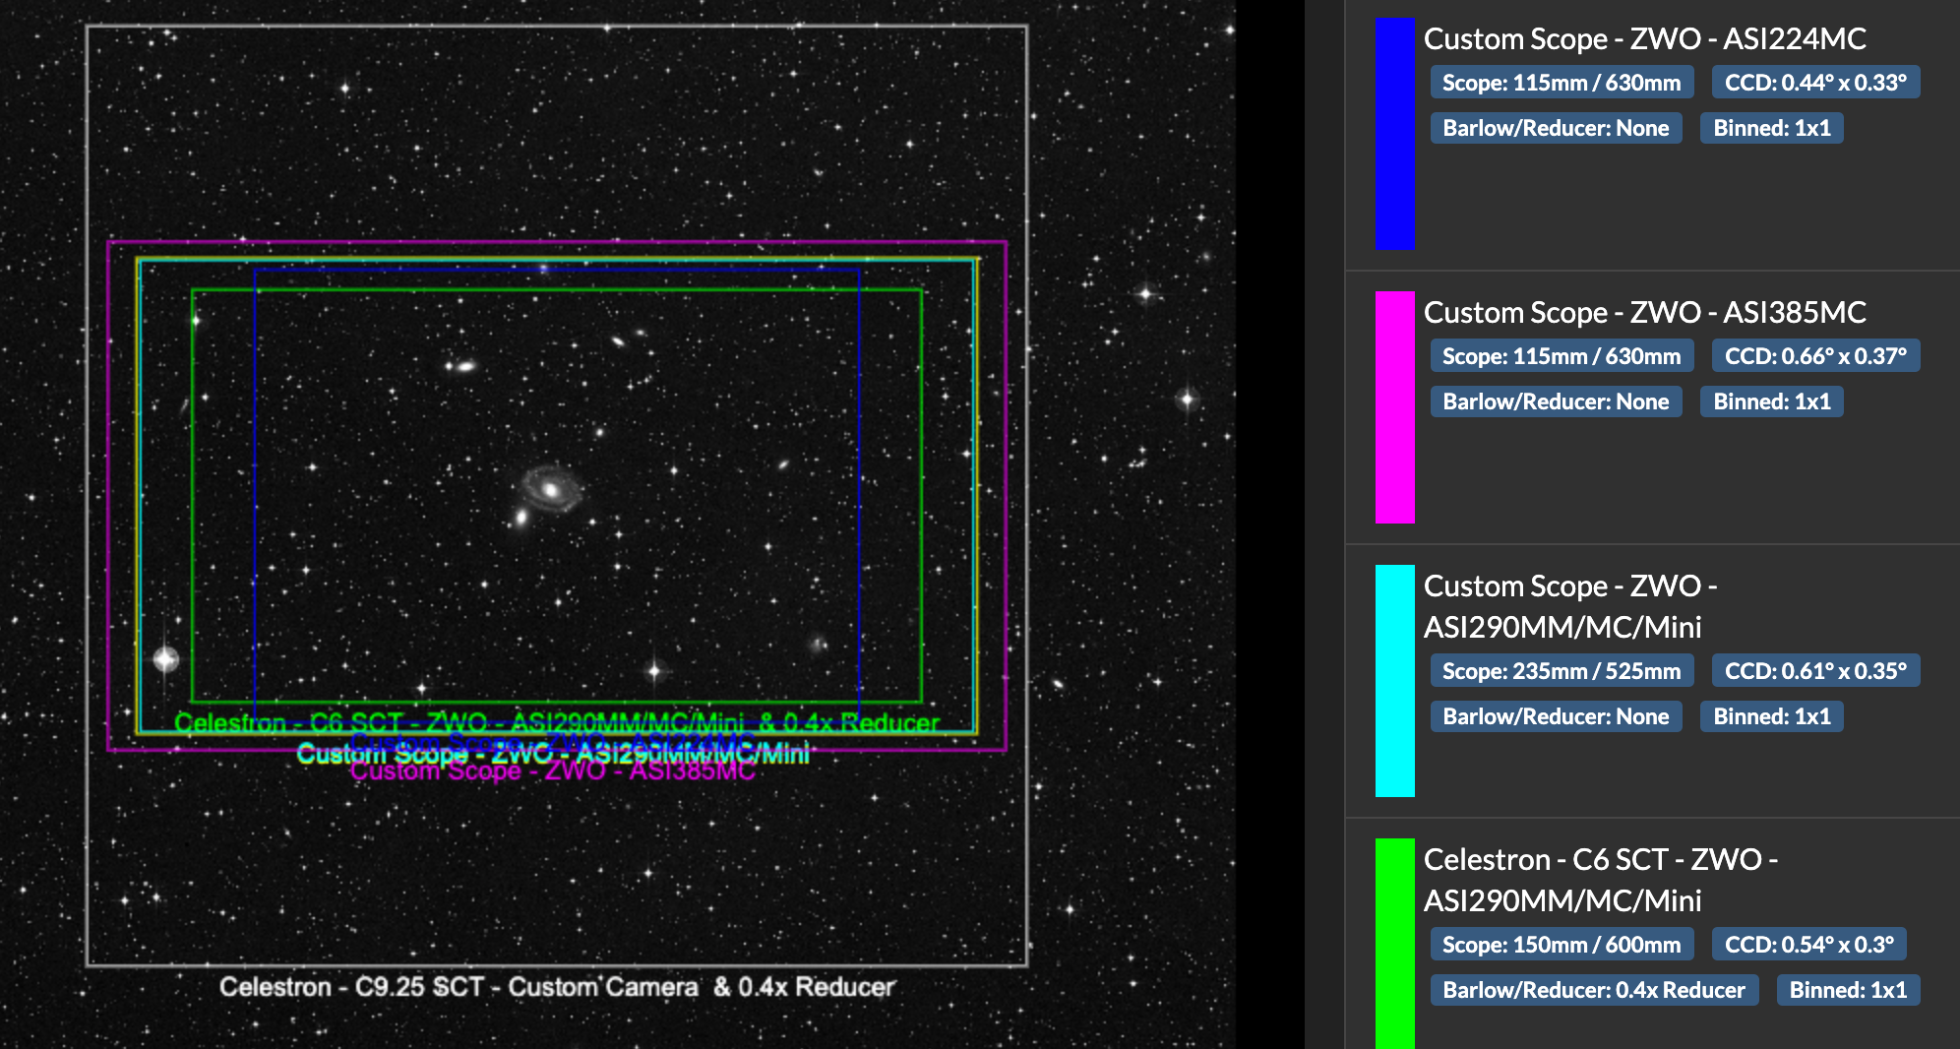Select the list heading "Celestron - C6 SCT - ZWO - ASI290MM/MC/Mini"
Image resolution: width=1960 pixels, height=1049 pixels.
click(x=1601, y=880)
